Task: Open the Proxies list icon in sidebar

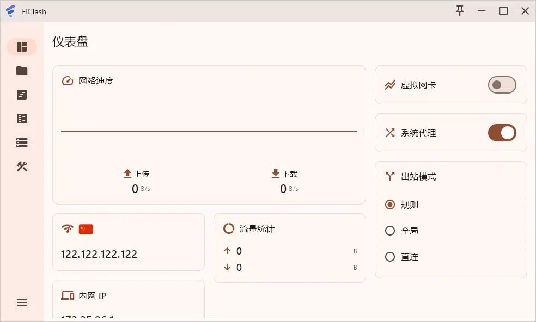Action: [22, 119]
